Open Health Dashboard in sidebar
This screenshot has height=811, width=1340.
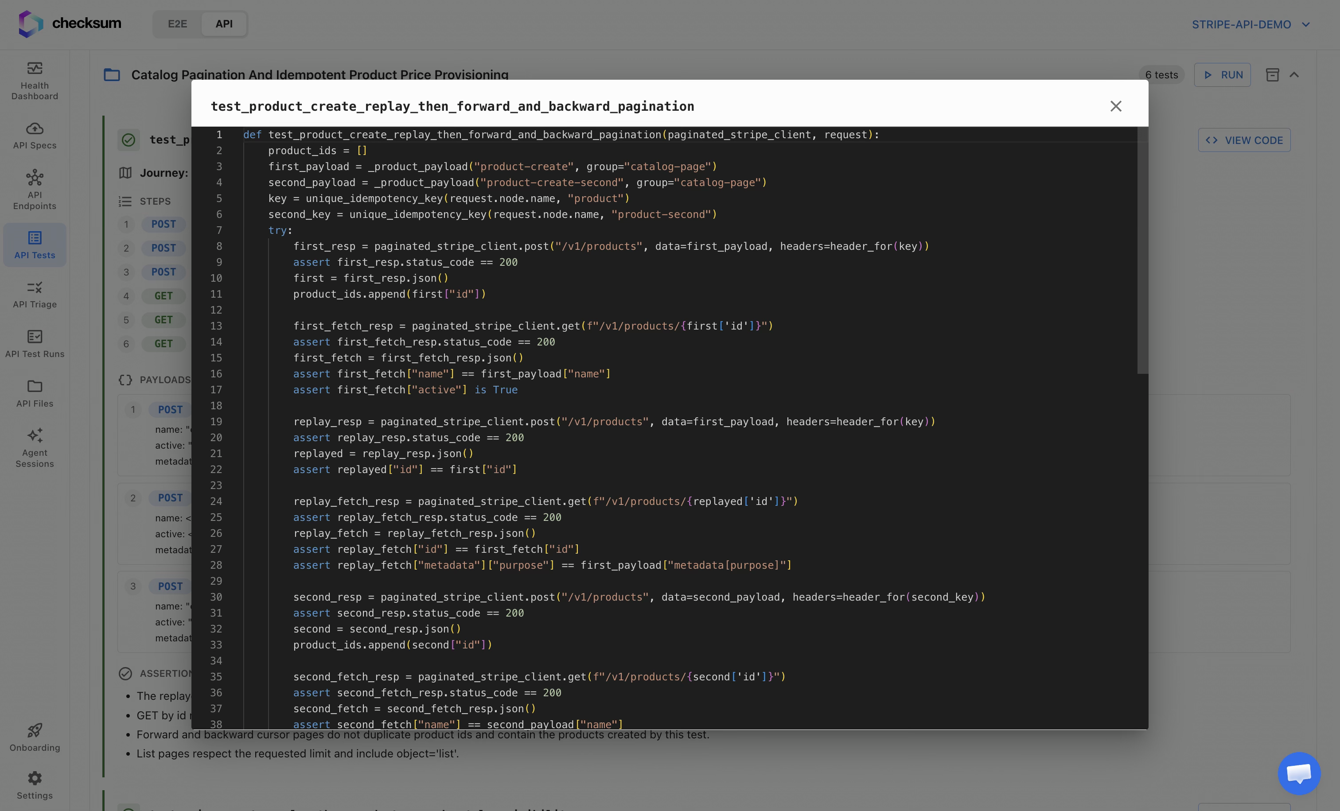point(35,81)
